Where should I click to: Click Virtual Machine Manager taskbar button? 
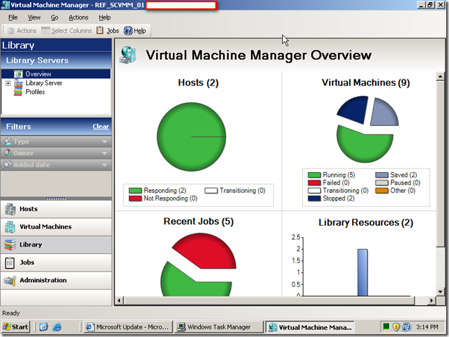click(x=310, y=327)
